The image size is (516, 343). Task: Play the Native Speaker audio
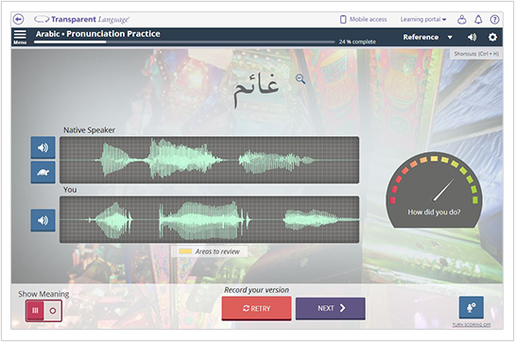tap(43, 147)
